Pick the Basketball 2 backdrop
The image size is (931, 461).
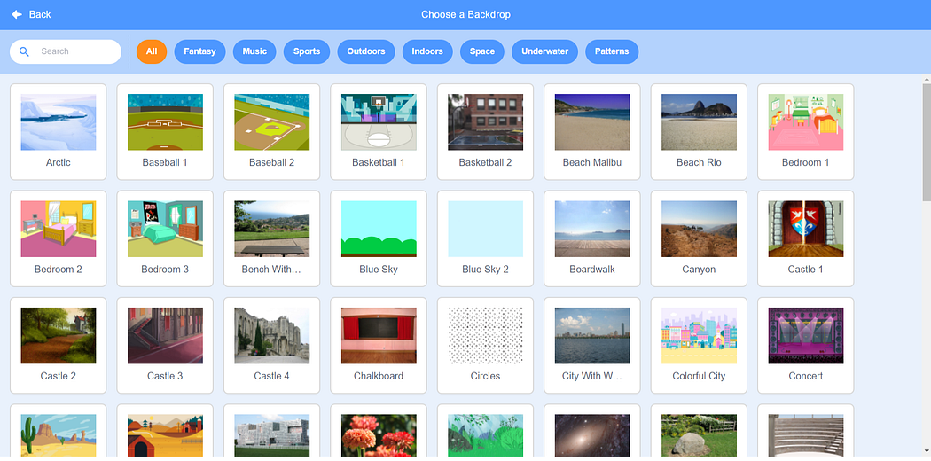coord(486,132)
